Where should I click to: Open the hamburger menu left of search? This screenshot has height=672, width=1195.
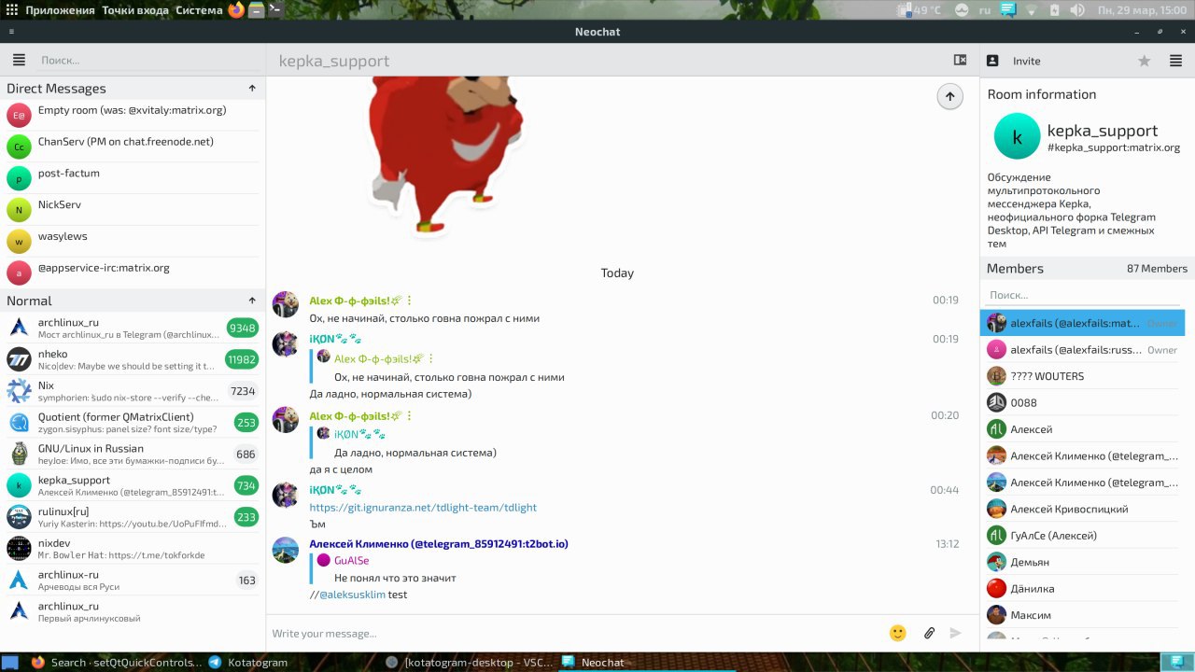tap(19, 60)
